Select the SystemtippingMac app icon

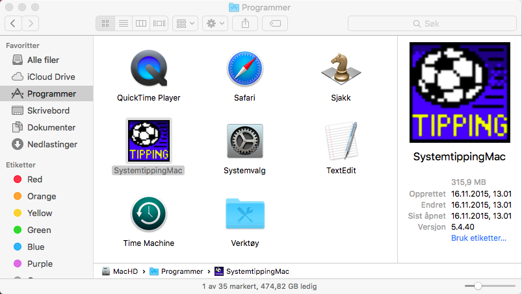pyautogui.click(x=149, y=141)
